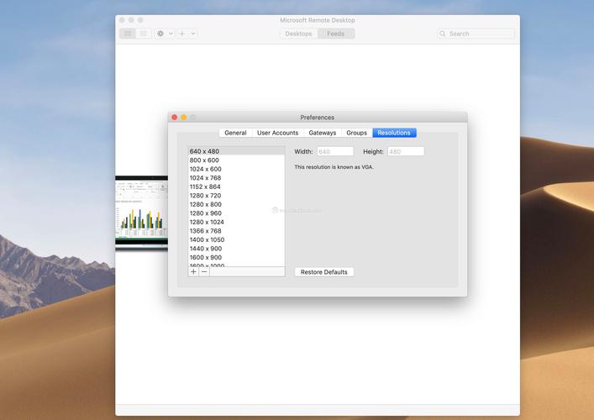Select the 1024 x 768 resolution
594x420 pixels.
pyautogui.click(x=236, y=177)
